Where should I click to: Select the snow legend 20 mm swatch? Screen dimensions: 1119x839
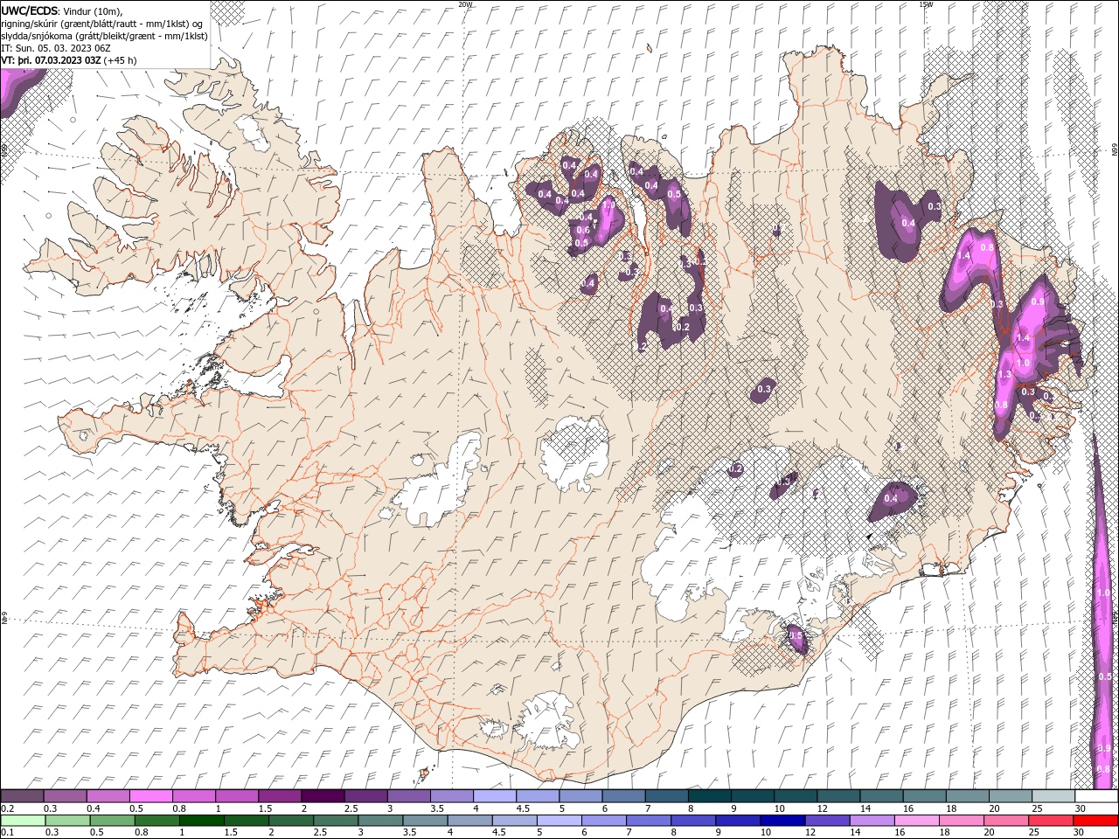tap(1010, 796)
